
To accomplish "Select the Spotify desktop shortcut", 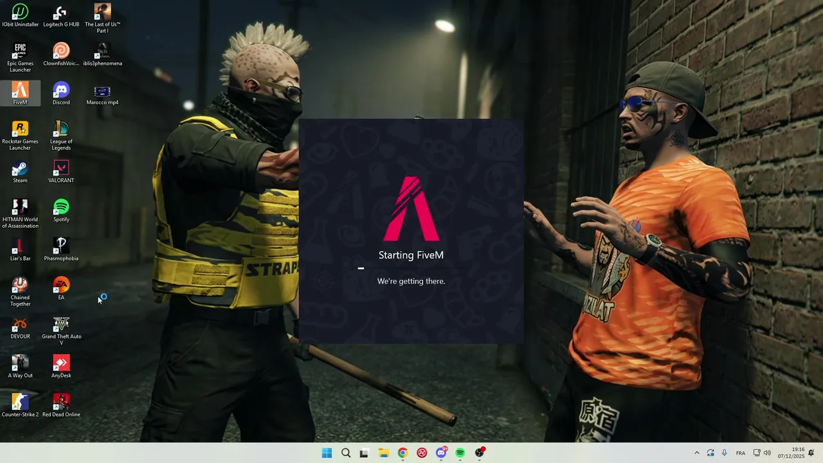I will pos(61,211).
